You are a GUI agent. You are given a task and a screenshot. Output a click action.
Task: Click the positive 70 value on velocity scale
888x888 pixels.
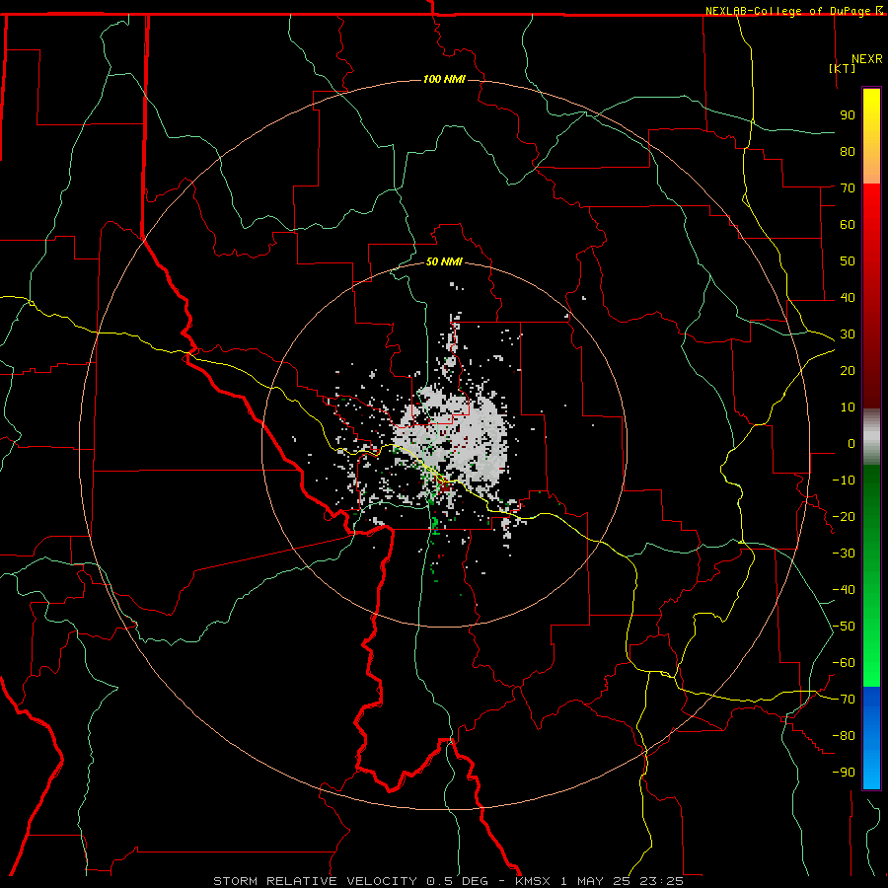click(848, 188)
